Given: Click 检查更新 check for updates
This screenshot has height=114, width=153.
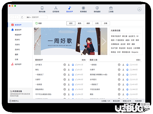Looking at the screenshot, I should click(x=138, y=101).
